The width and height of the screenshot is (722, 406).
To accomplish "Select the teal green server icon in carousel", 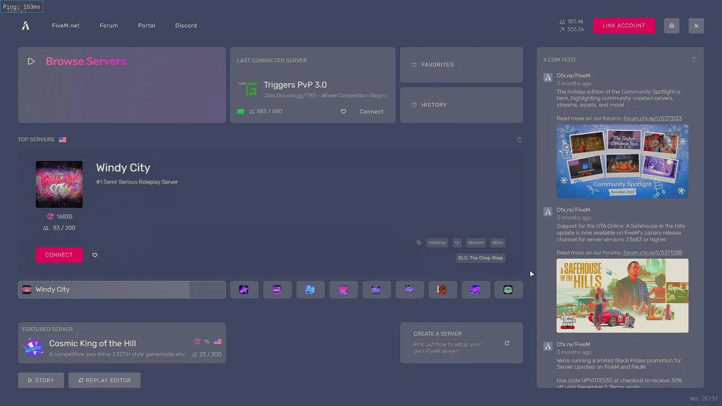I will tap(508, 289).
